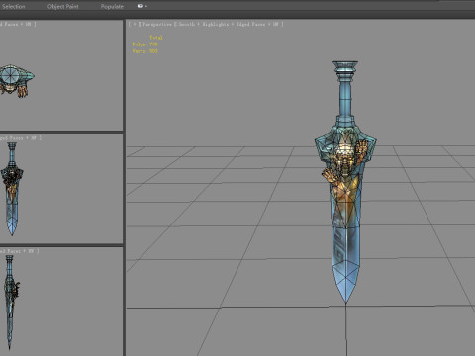The height and width of the screenshot is (356, 475).
Task: Switch to the Object Paint tab
Action: [63, 6]
